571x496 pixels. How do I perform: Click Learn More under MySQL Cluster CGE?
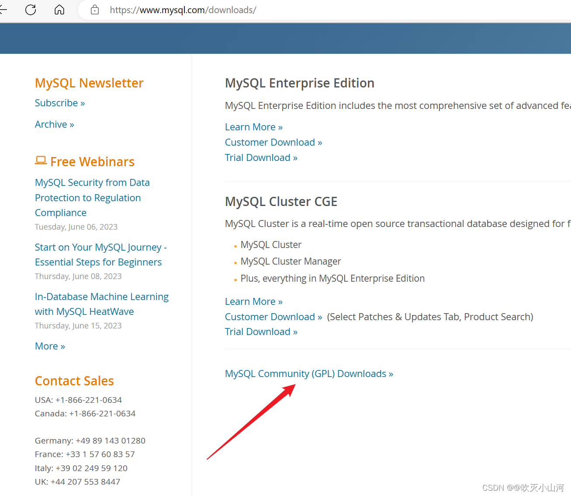pos(254,302)
